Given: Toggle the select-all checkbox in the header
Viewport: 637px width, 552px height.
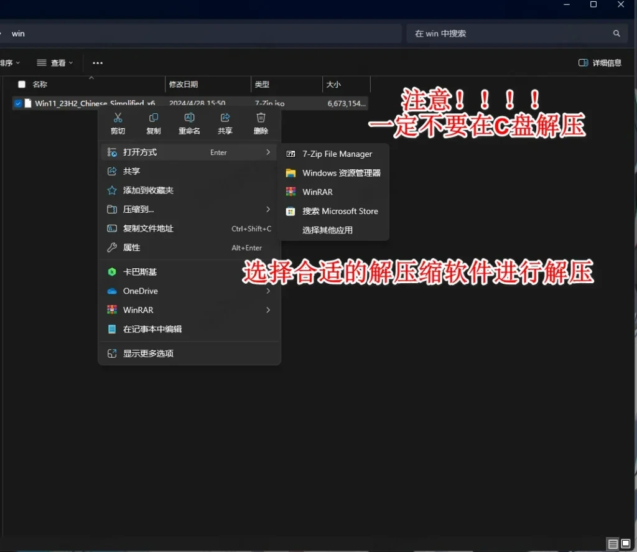Looking at the screenshot, I should [22, 85].
